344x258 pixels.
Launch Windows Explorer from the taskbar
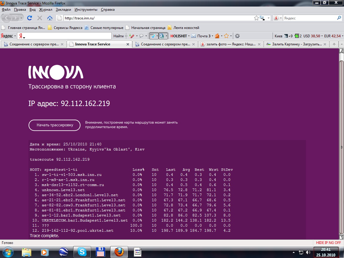[27, 252]
